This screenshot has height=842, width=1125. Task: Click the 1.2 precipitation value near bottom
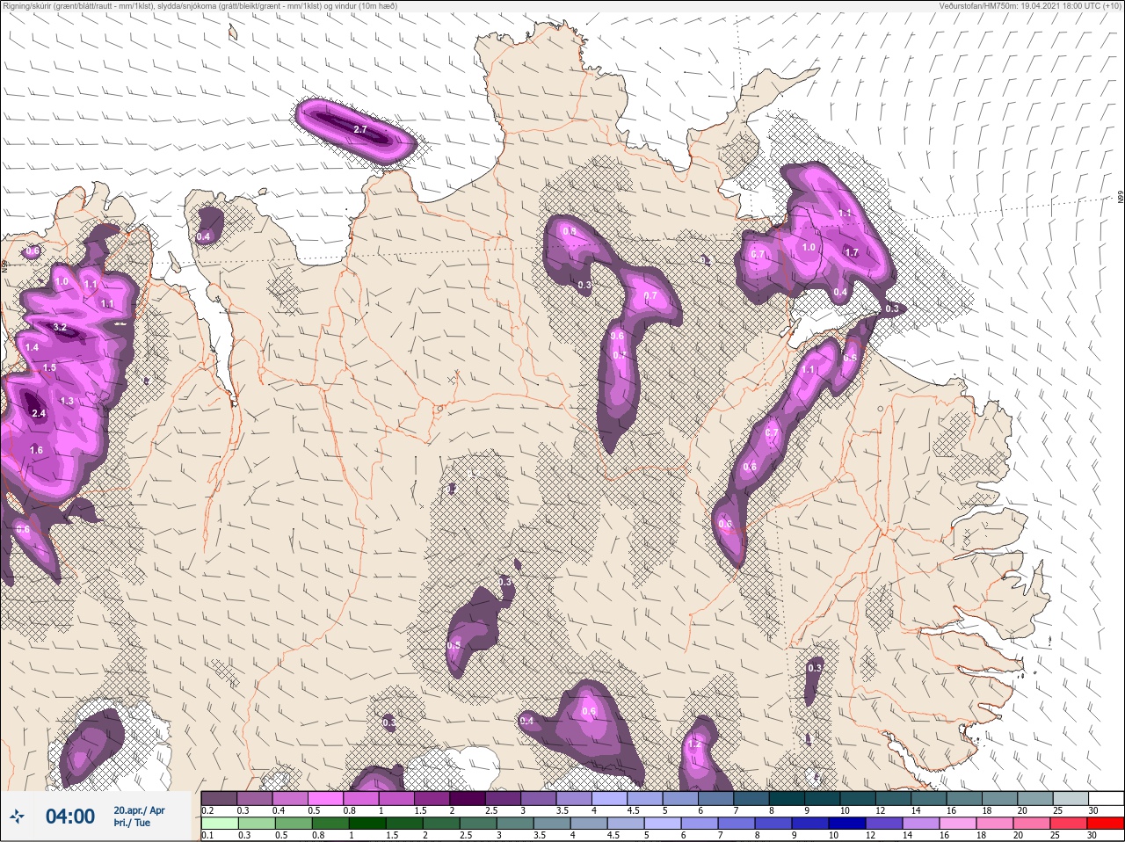(694, 744)
